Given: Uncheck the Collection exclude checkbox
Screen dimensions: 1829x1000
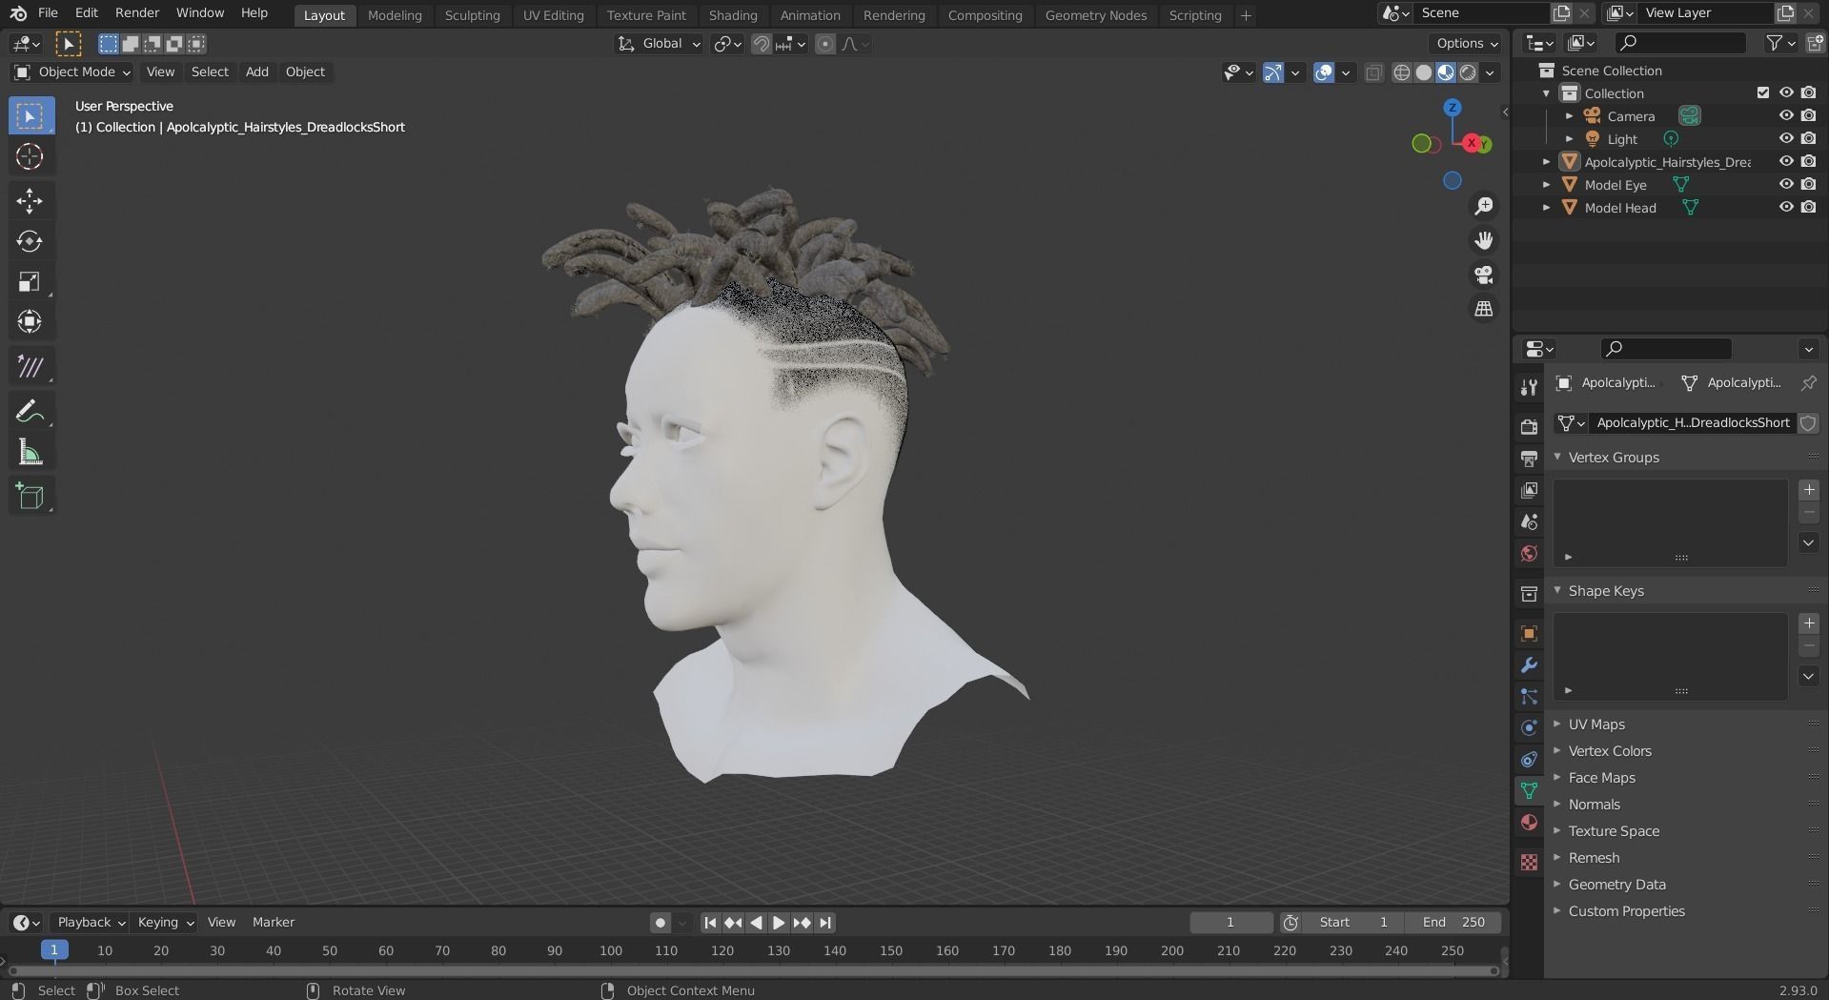Looking at the screenshot, I should 1763,92.
